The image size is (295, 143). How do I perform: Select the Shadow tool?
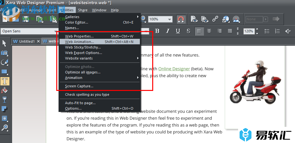point(5,109)
